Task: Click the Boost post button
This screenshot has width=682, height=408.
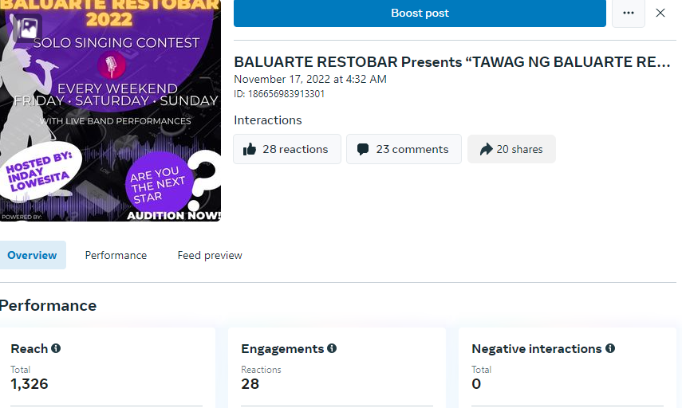Action: (420, 14)
